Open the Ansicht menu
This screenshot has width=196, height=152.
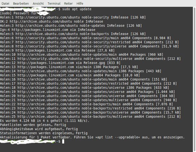coord(38,4)
